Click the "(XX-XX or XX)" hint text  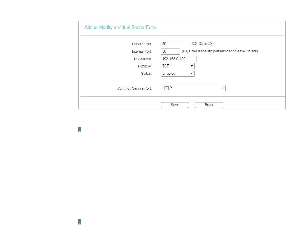[203, 44]
